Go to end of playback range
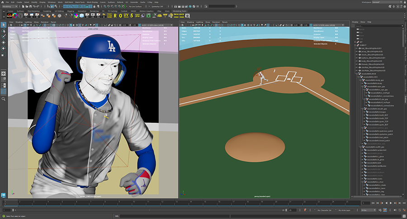The width and height of the screenshot is (407, 219). coord(404,203)
